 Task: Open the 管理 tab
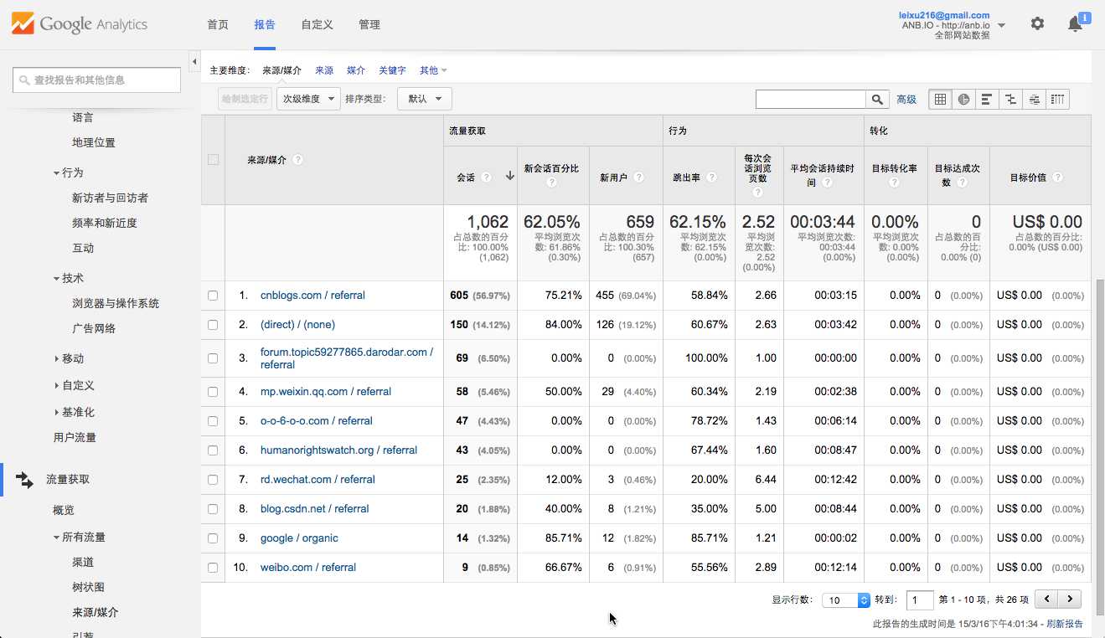point(369,24)
